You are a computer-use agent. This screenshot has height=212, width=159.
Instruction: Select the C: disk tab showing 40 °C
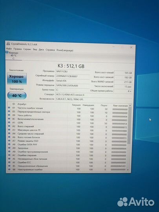13,56
